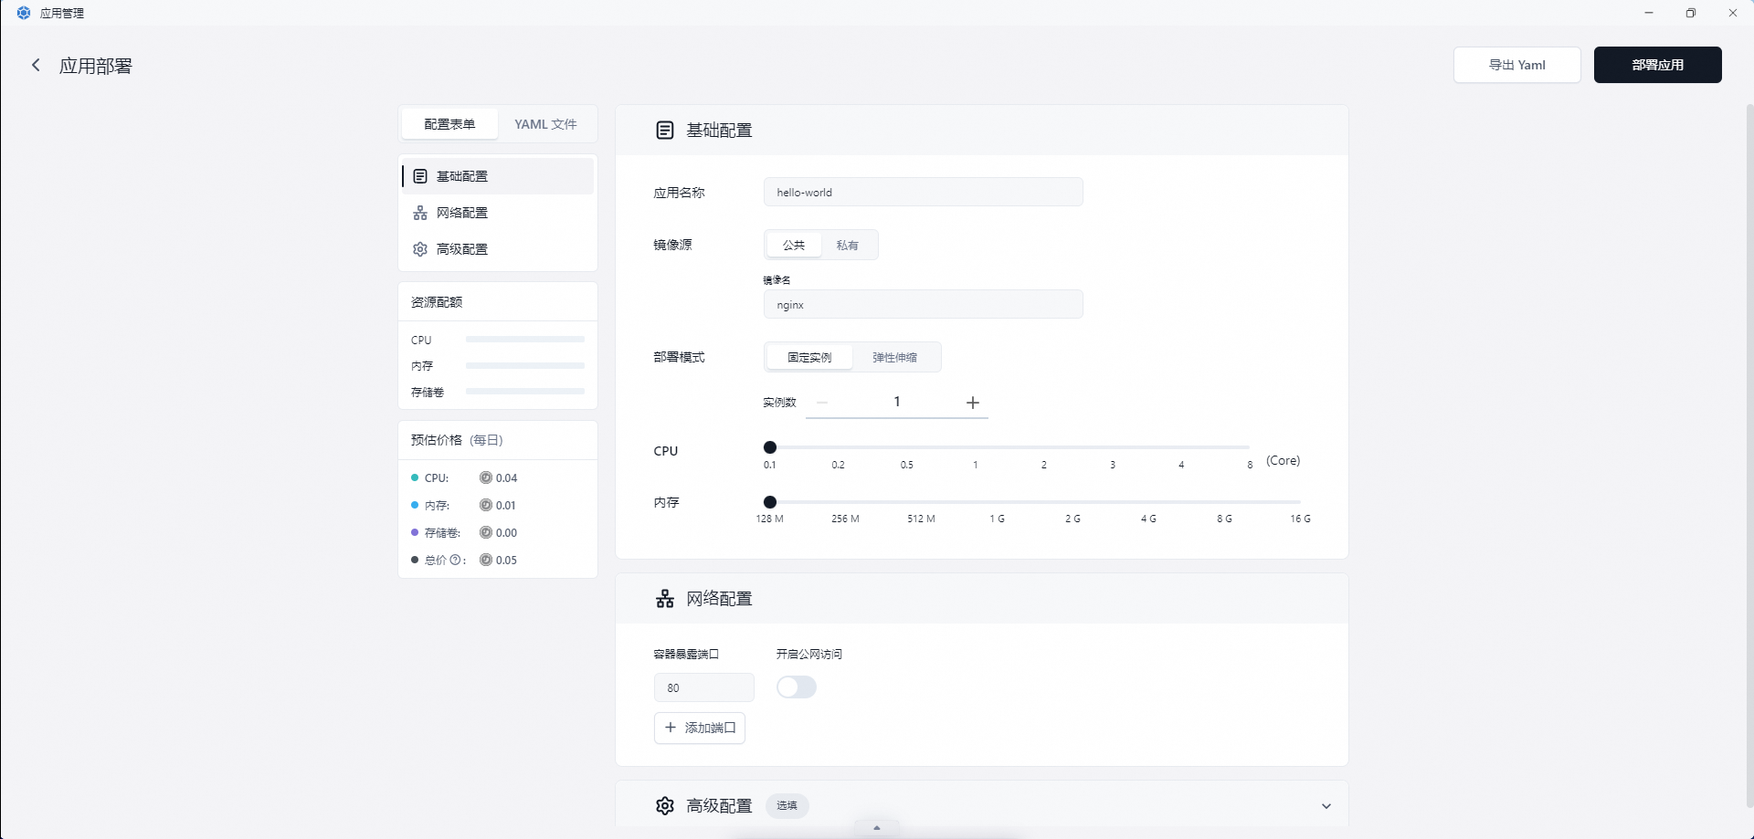Click the 选填 badge beside 高级配置
This screenshot has height=839, width=1754.
(x=787, y=805)
